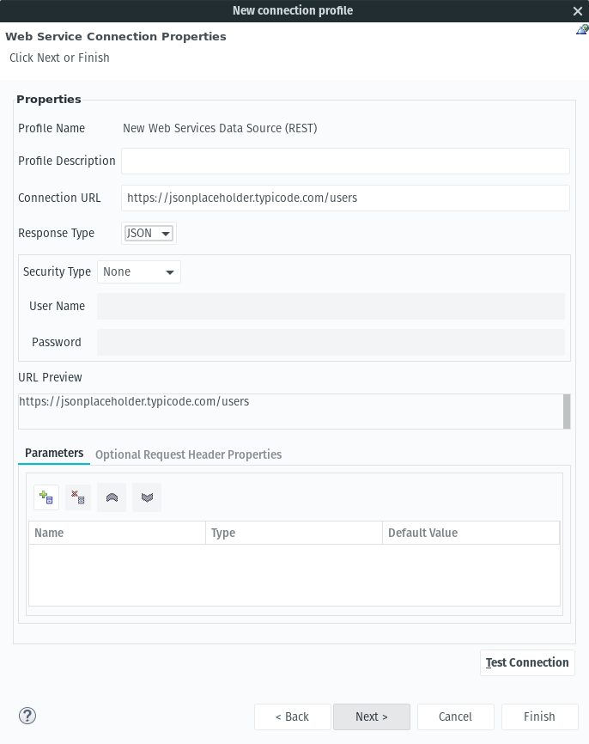This screenshot has height=744, width=589.
Task: Click the Test Connection button
Action: click(527, 662)
